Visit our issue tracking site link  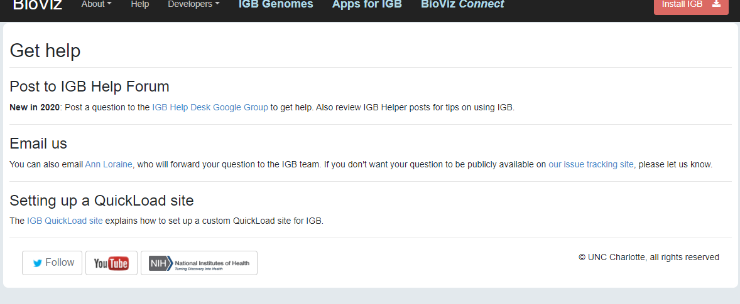pos(590,164)
